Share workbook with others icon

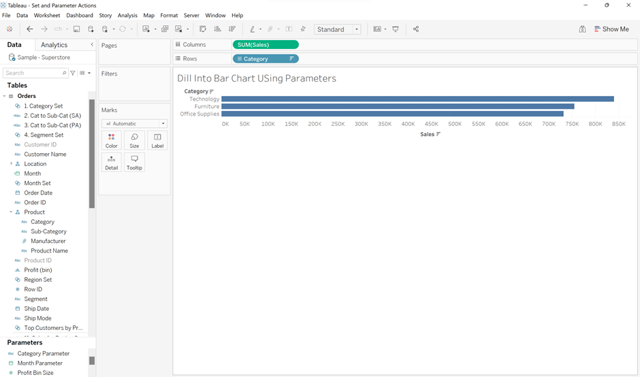pos(416,29)
